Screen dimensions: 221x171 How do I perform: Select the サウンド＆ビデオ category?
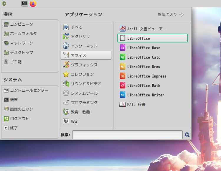click(x=86, y=84)
